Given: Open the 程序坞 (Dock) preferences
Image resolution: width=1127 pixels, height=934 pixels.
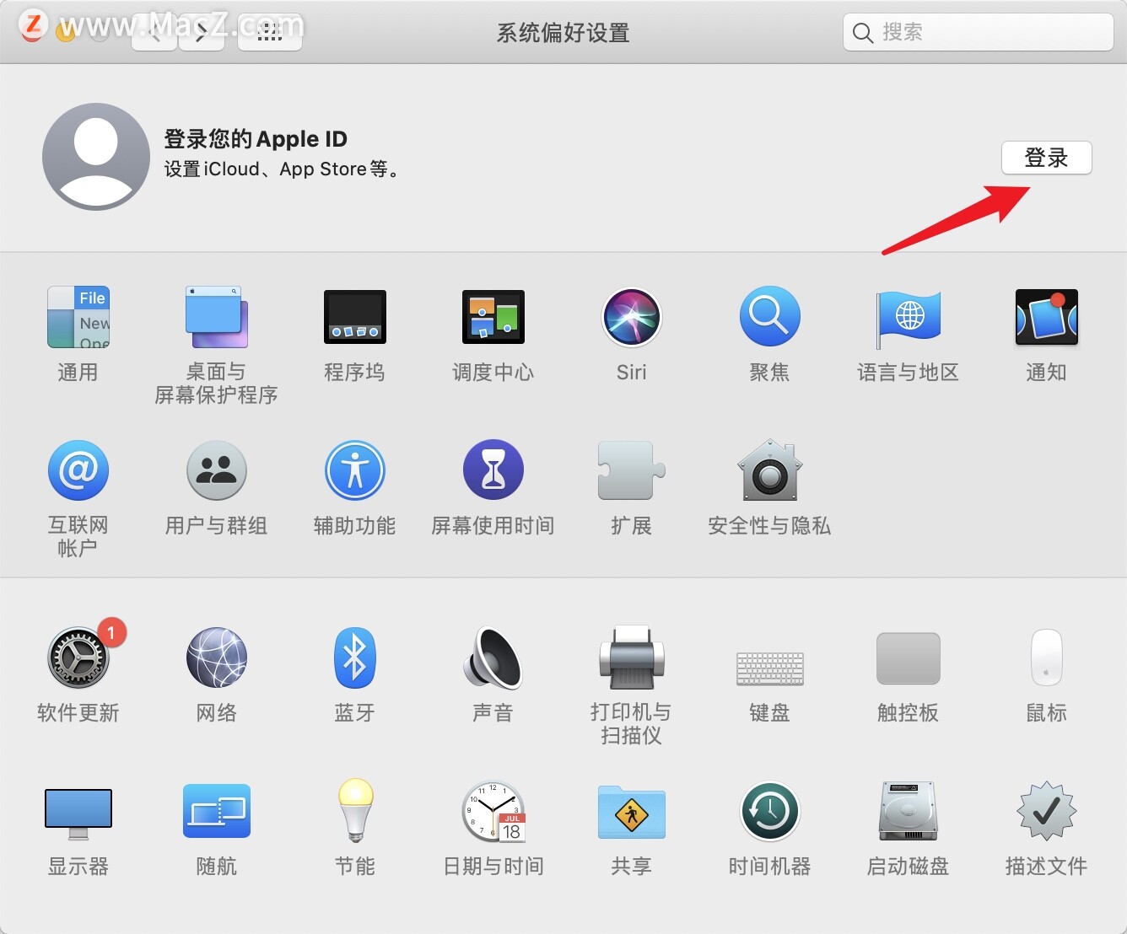Looking at the screenshot, I should [355, 318].
